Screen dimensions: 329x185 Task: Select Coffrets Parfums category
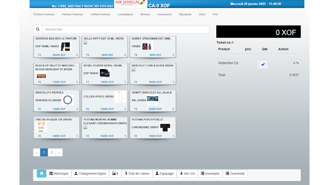coord(100,14)
